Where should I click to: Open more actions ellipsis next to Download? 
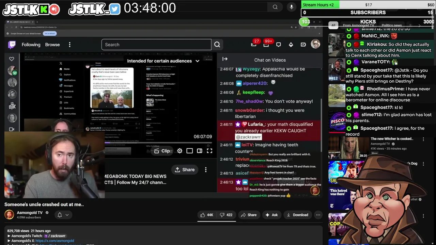318,215
